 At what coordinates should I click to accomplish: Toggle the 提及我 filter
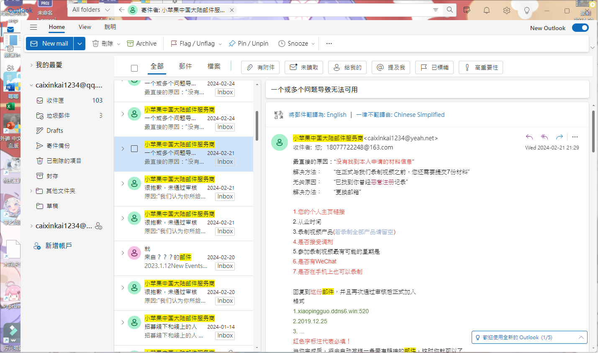click(x=391, y=67)
